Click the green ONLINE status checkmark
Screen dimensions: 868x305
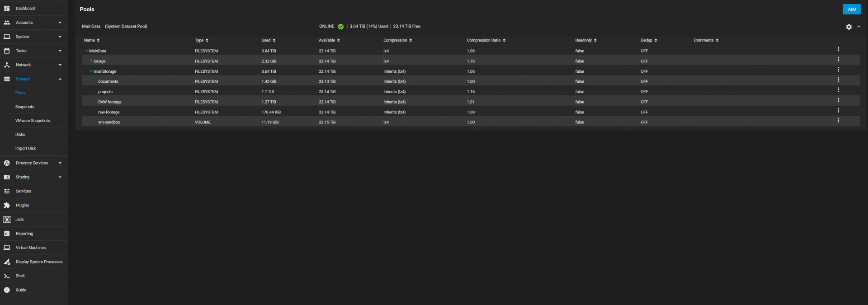tap(340, 26)
